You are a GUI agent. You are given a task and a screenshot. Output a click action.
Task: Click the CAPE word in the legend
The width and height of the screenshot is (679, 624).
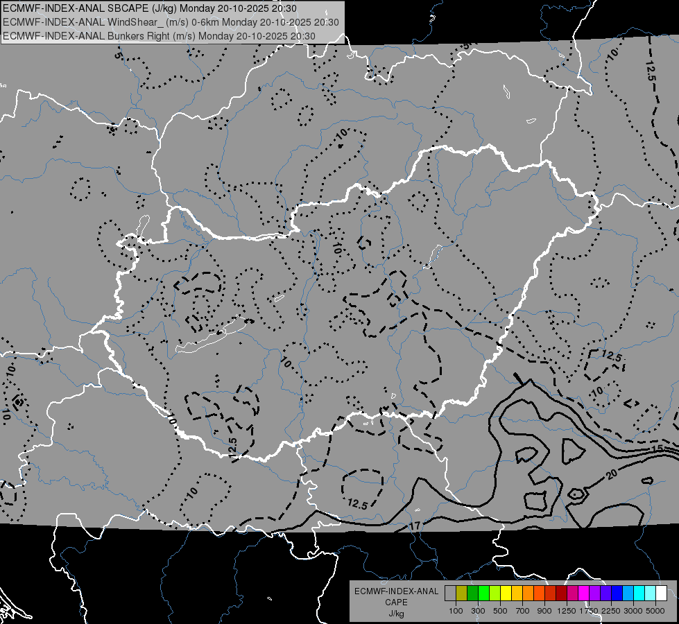396,602
